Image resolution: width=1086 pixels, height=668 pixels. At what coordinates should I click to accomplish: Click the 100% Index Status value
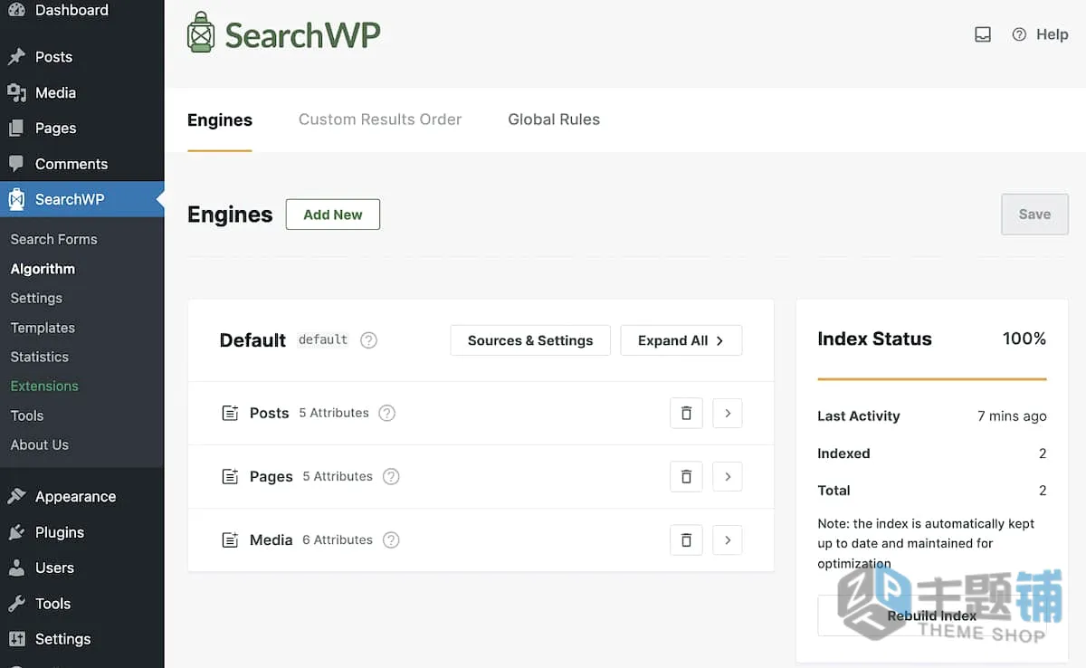point(1024,339)
